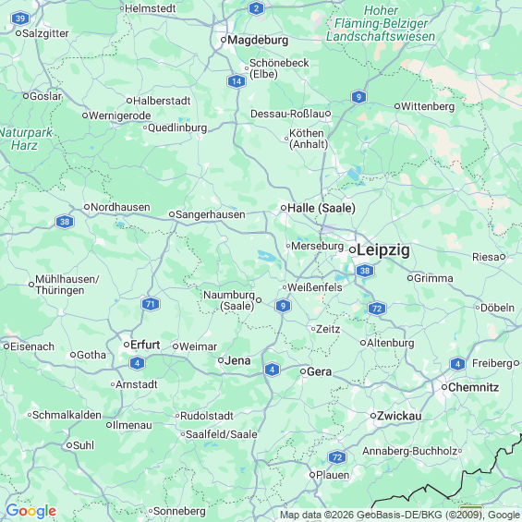Click the Google logo
Image resolution: width=522 pixels, height=522 pixels.
coord(31,511)
